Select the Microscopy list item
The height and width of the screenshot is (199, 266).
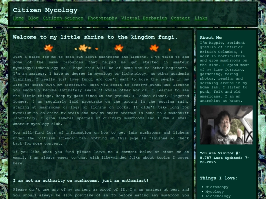pyautogui.click(x=217, y=187)
